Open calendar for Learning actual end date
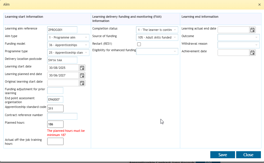This screenshot has height=163, width=264. click(x=252, y=30)
